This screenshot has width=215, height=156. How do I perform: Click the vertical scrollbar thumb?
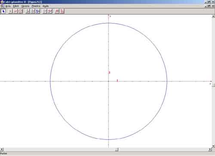[213, 85]
